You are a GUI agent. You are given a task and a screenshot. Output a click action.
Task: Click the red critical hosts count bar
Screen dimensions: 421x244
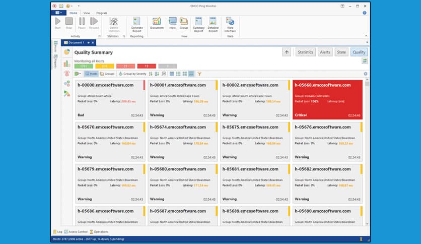click(x=146, y=66)
